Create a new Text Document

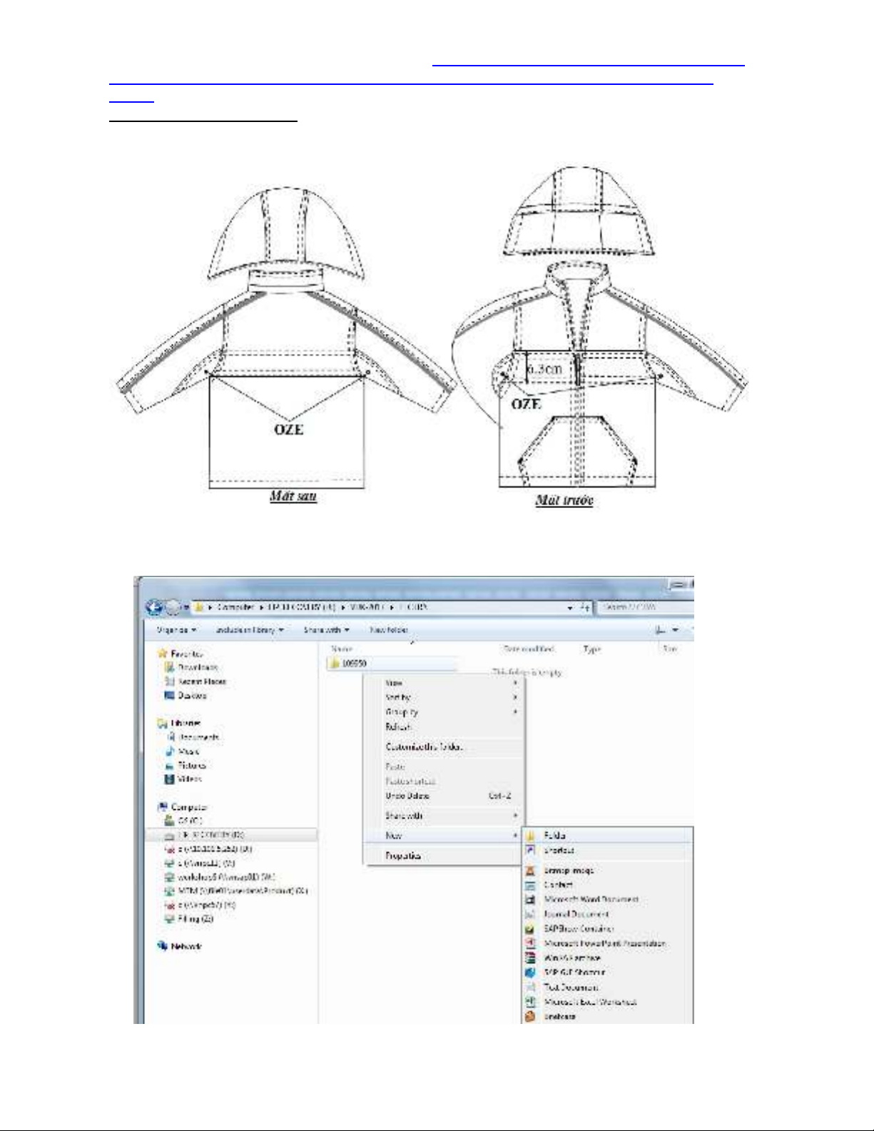point(571,988)
